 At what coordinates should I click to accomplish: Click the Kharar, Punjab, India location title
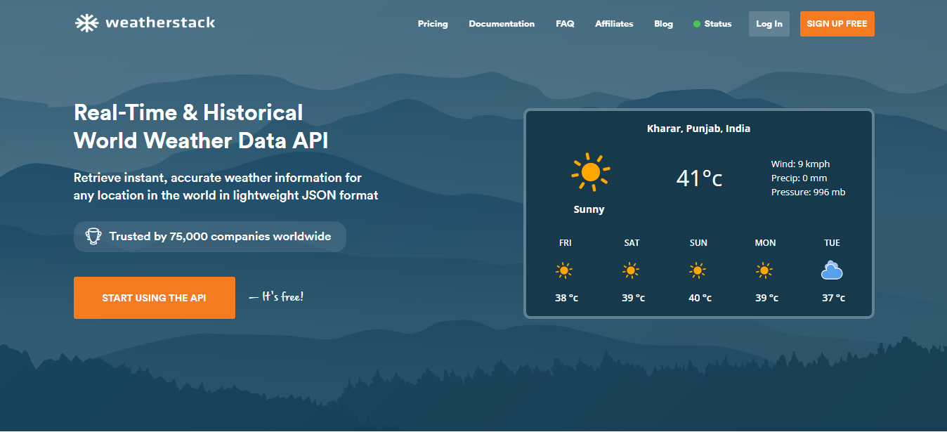pyautogui.click(x=698, y=129)
